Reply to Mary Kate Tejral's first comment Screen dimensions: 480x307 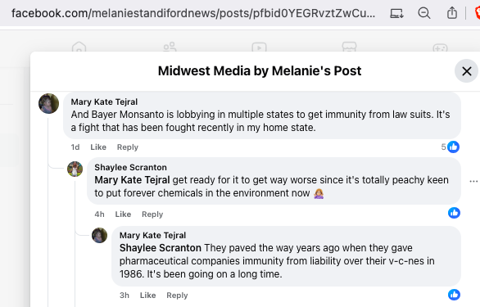point(128,147)
